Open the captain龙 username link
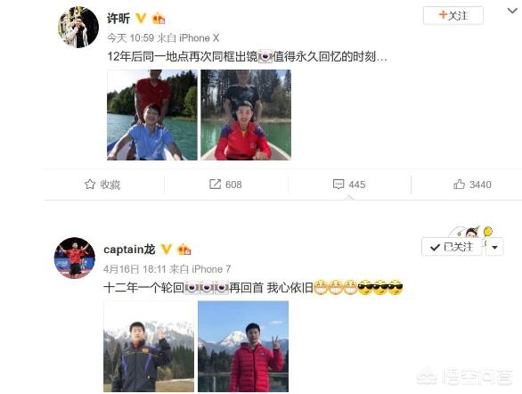522x394 pixels. (x=129, y=250)
